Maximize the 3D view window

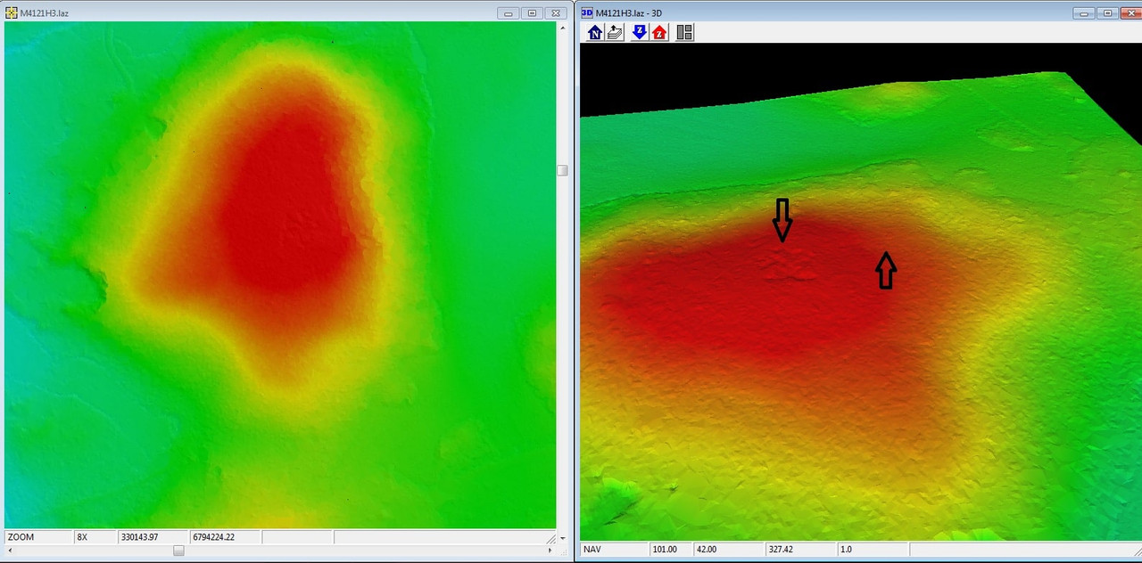1107,13
